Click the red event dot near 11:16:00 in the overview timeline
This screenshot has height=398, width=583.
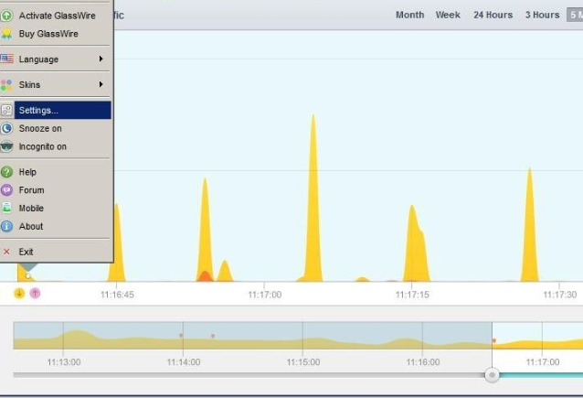(494, 340)
